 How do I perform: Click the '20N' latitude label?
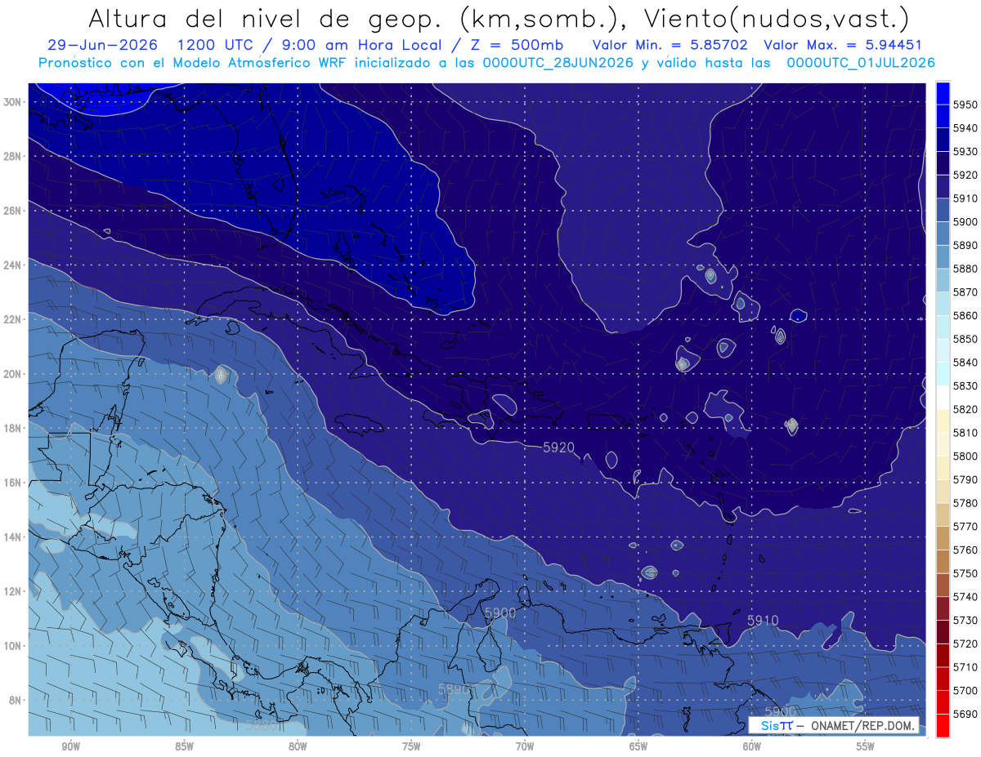tap(13, 374)
